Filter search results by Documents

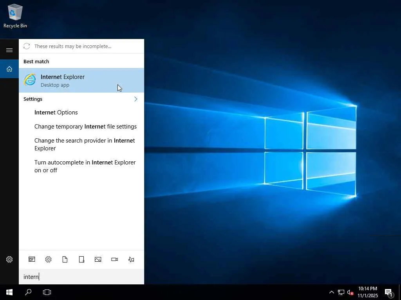[65, 259]
